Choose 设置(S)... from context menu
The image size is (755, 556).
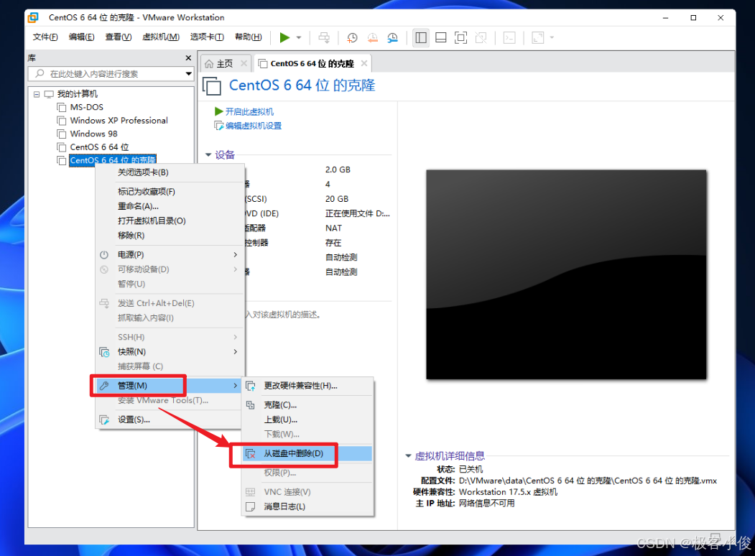click(x=170, y=420)
